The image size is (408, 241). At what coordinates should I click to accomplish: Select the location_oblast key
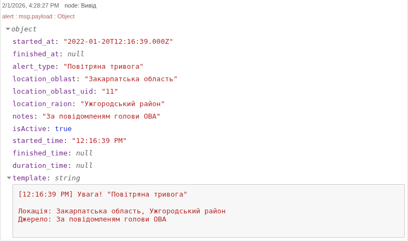tap(44, 79)
